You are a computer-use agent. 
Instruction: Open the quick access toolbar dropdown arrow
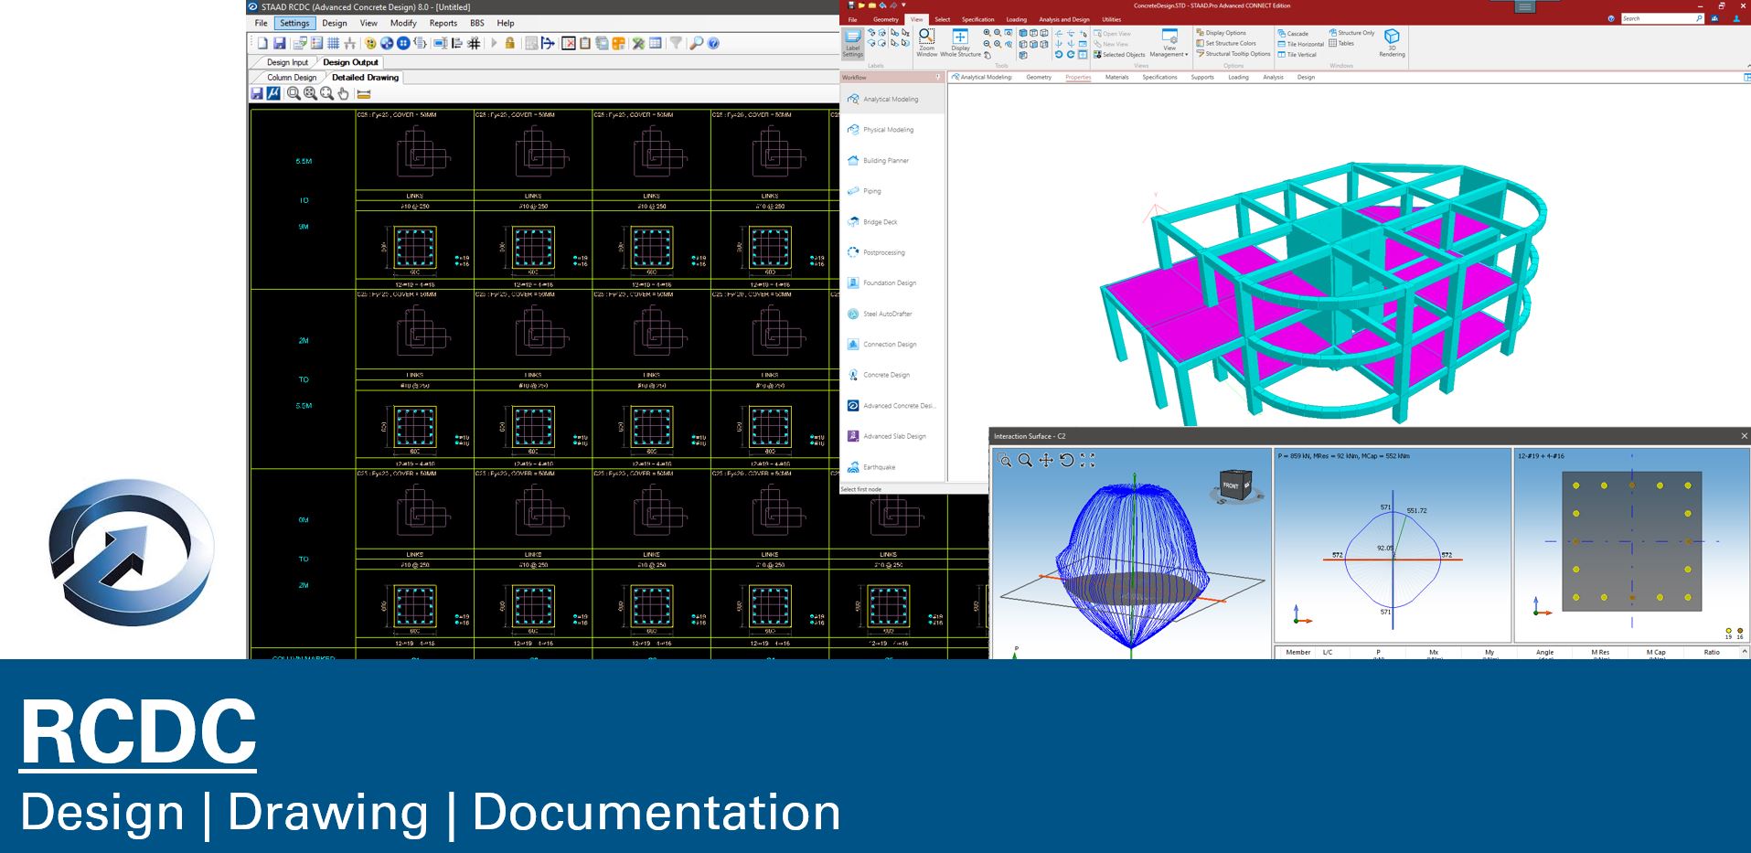click(904, 5)
